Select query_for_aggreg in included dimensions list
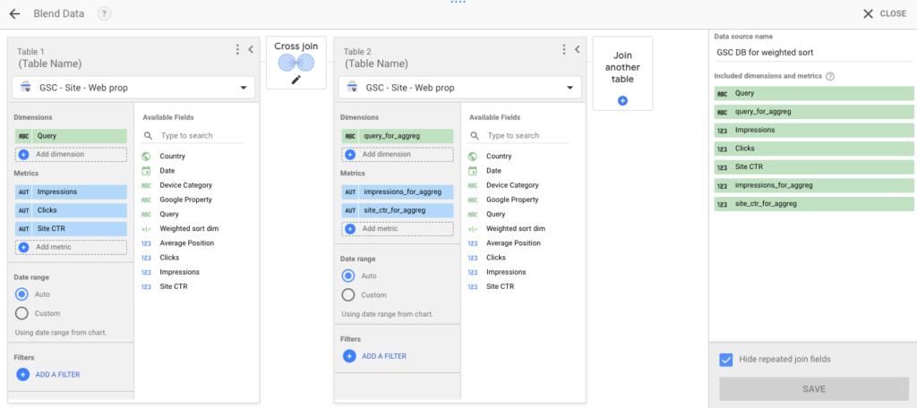This screenshot has width=917, height=408. (x=813, y=112)
